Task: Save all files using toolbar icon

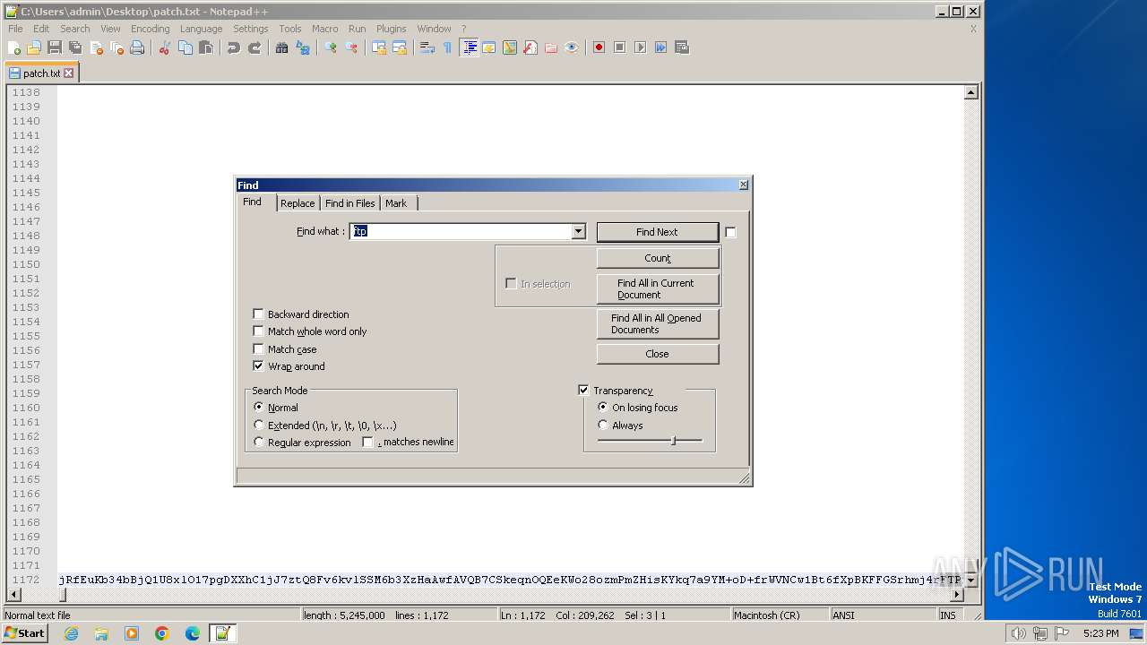Action: pos(75,47)
